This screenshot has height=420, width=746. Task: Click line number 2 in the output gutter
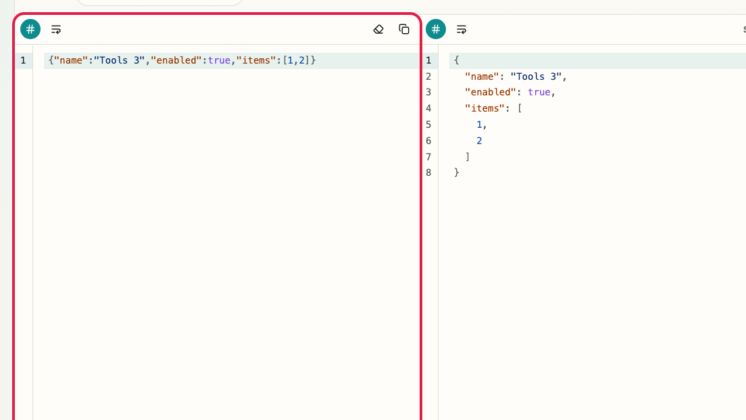tap(428, 76)
